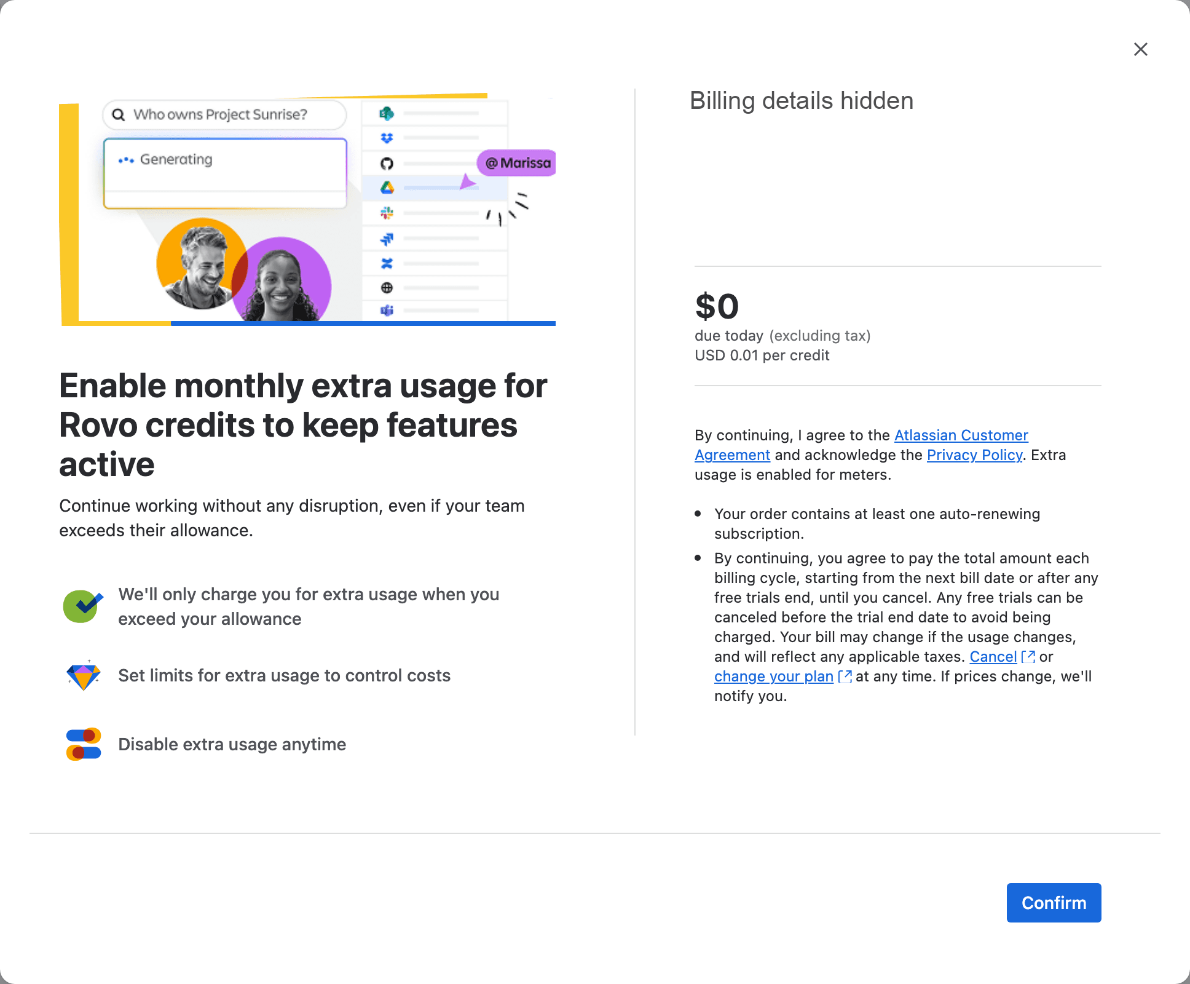Open the Atlassian Customer Agreement link

click(x=961, y=435)
